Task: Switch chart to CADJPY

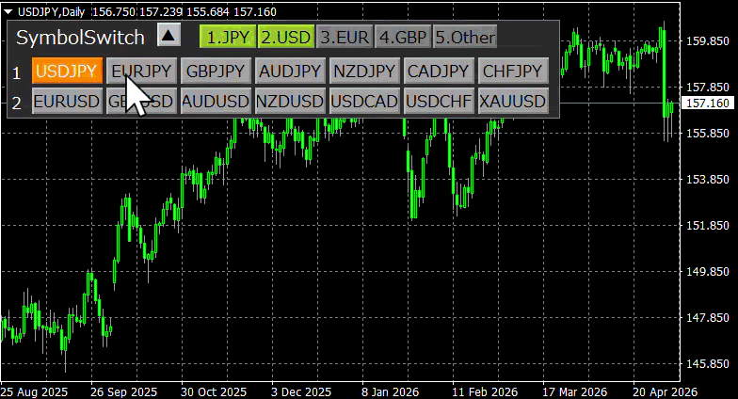Action: pos(439,72)
